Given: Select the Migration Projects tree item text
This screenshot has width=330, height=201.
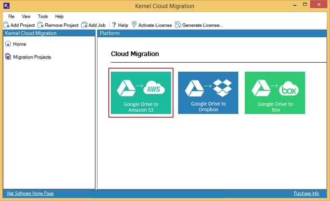Looking at the screenshot, I should point(32,57).
